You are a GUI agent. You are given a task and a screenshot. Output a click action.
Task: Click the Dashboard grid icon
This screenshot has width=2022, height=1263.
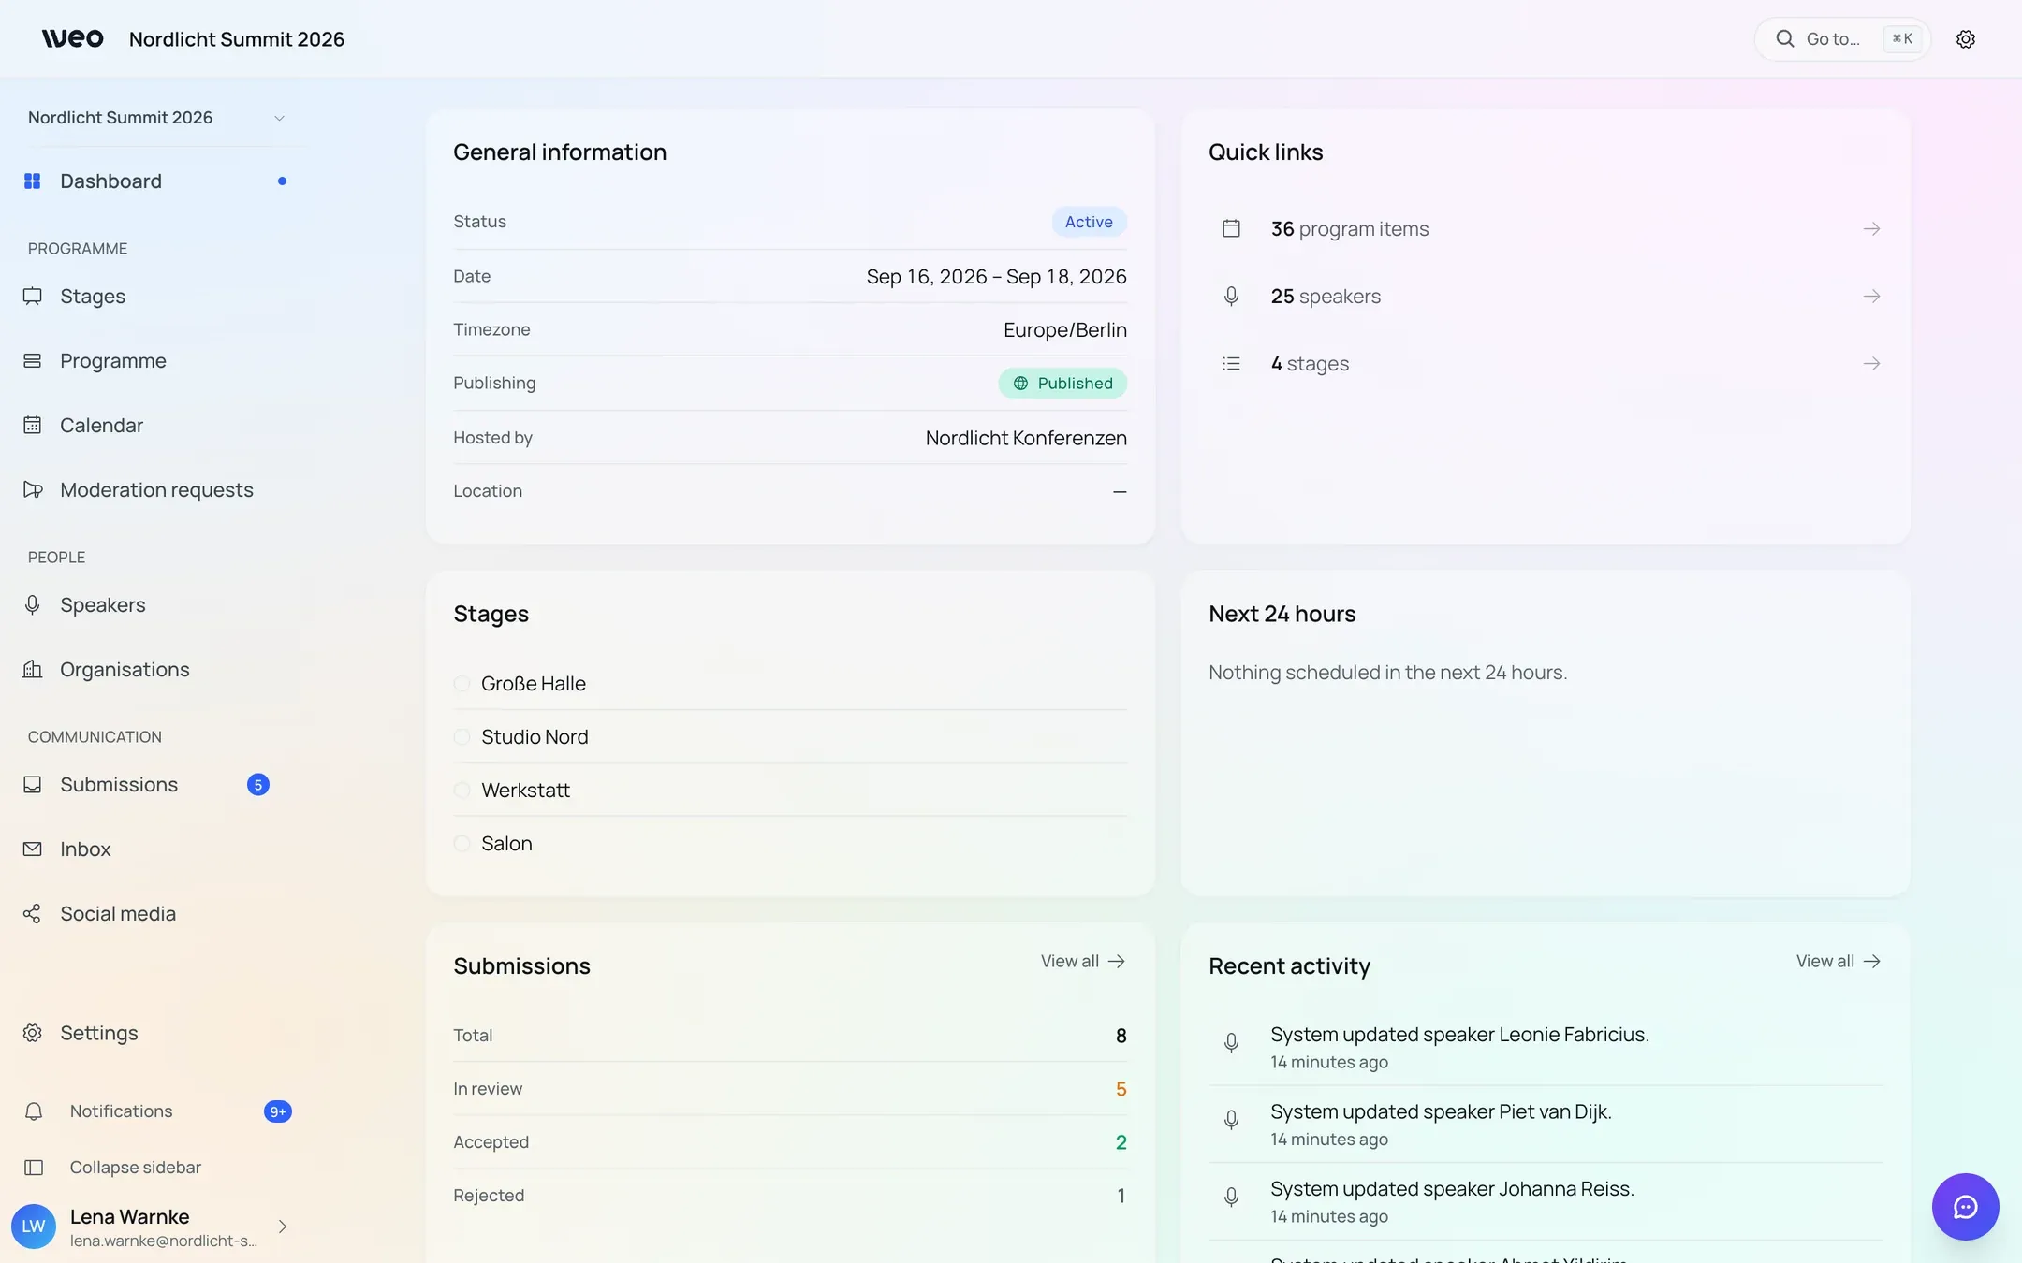pyautogui.click(x=33, y=181)
